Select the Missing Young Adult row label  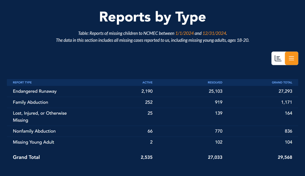pyautogui.click(x=33, y=142)
